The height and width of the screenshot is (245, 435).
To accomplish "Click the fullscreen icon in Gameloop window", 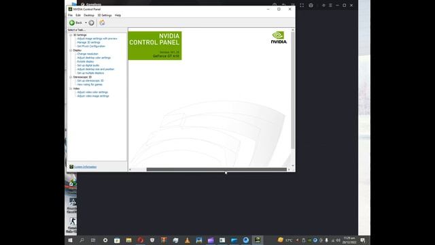I will click(x=302, y=5).
